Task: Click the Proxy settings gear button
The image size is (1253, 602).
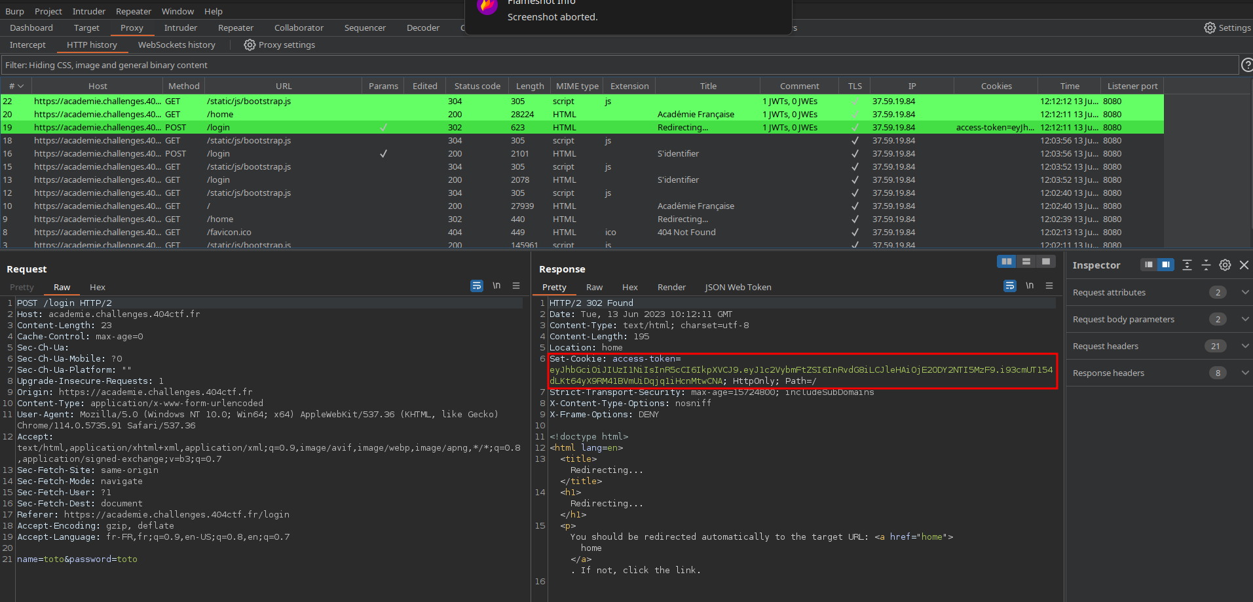Action: [280, 45]
